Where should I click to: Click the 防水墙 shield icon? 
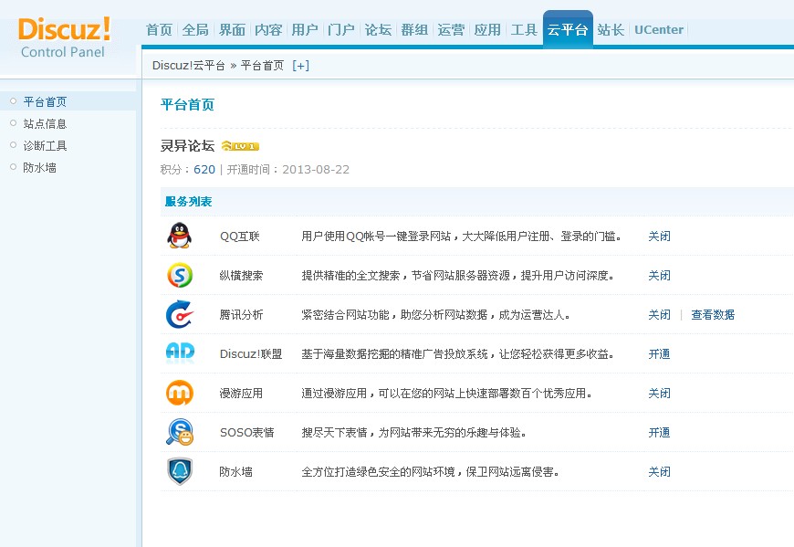(x=179, y=471)
